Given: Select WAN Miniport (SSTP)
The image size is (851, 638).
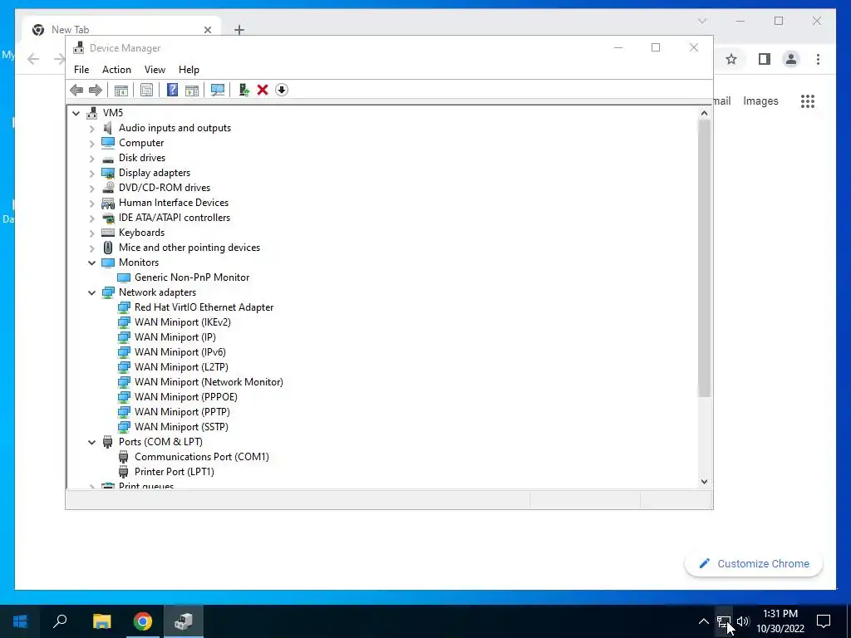Looking at the screenshot, I should click(x=181, y=427).
